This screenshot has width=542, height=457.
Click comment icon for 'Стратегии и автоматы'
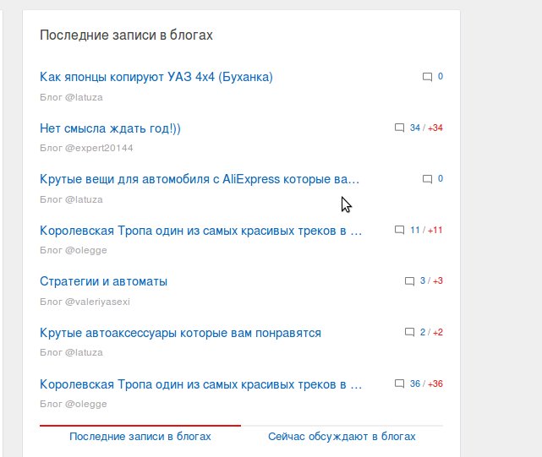coord(409,281)
